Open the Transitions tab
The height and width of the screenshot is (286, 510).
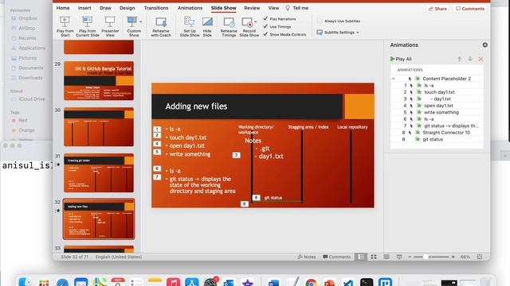tap(156, 8)
